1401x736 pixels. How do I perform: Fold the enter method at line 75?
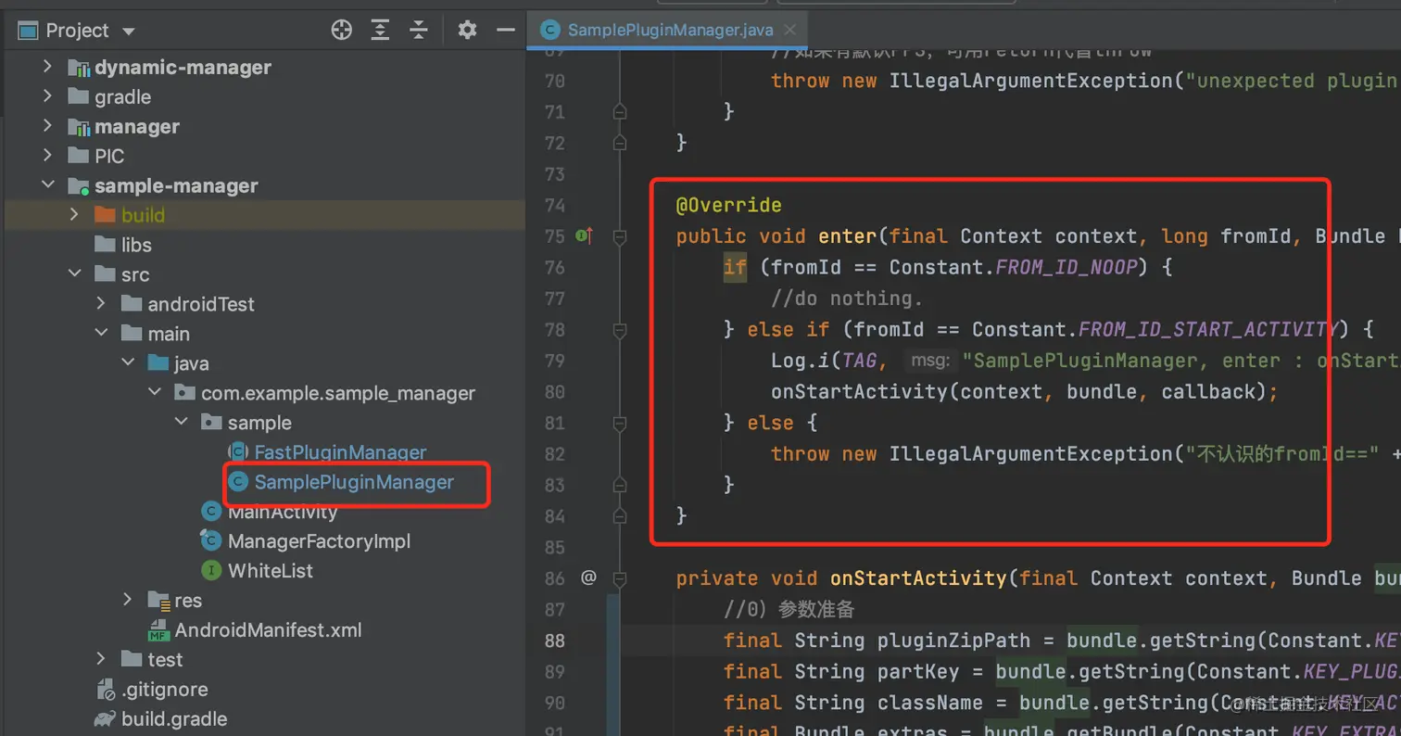pos(620,236)
